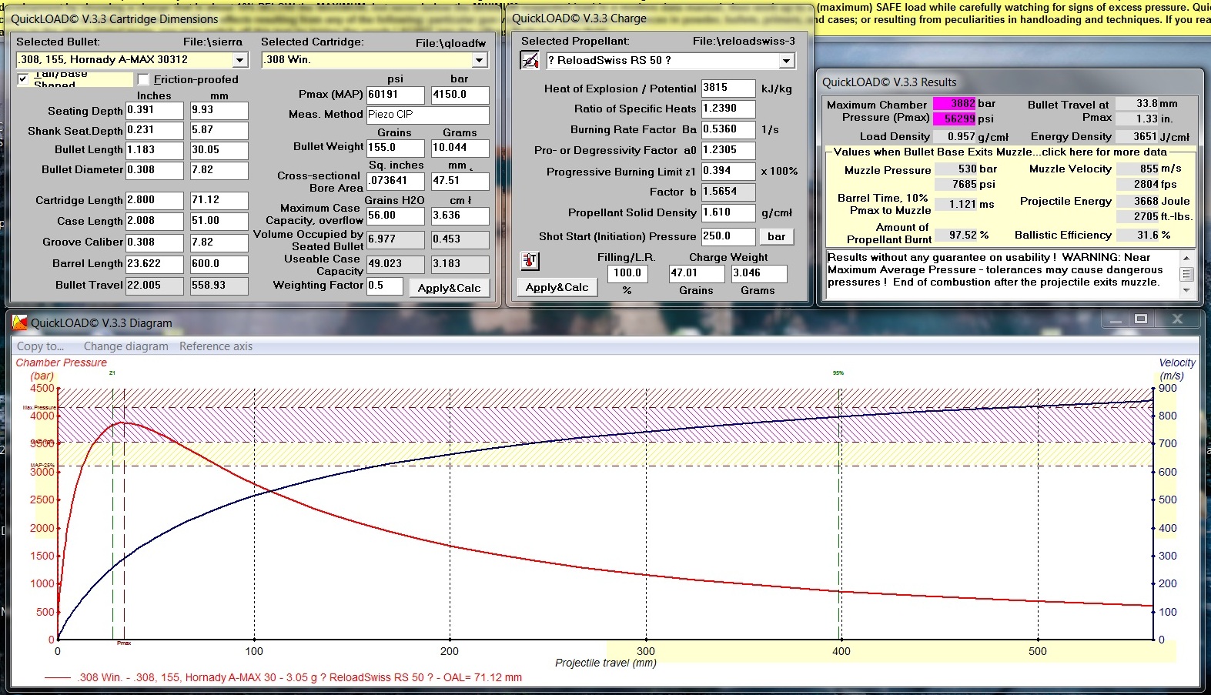The image size is (1211, 695).
Task: Click the Muzzle Pressure 530 bar value
Action: (x=955, y=169)
